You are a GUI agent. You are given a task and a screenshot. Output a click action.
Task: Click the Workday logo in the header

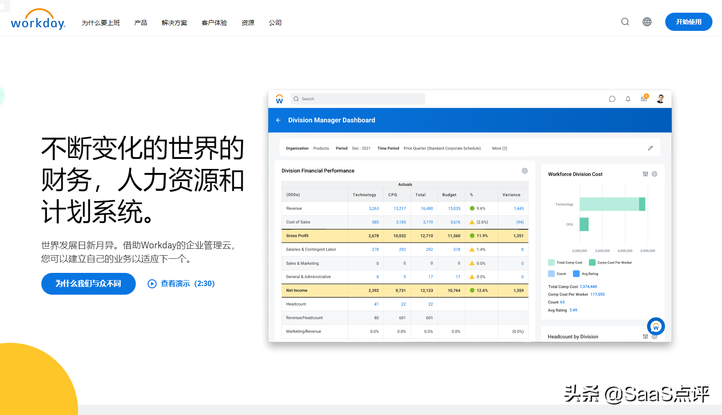click(38, 19)
